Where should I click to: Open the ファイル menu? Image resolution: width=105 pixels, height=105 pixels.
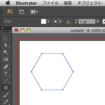[50, 3]
